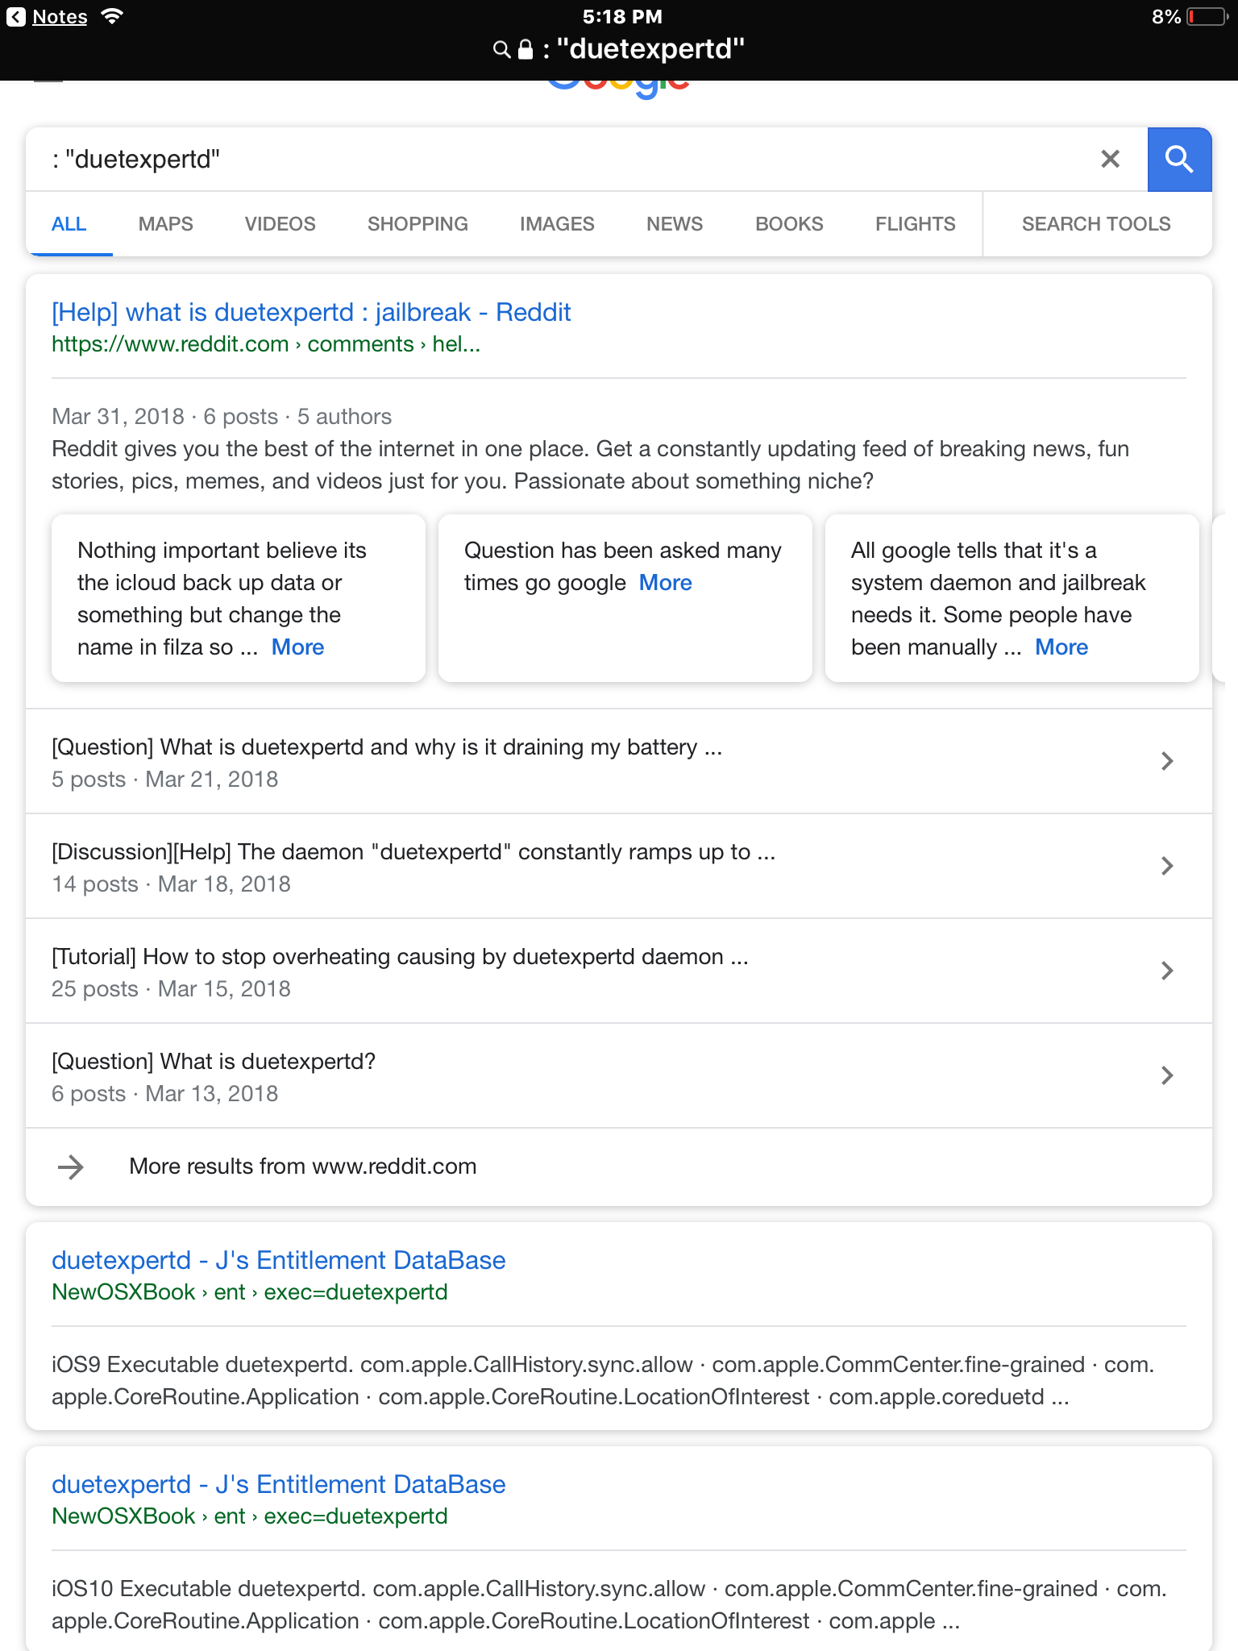
Task: Clear the search box with X icon
Action: [x=1110, y=160]
